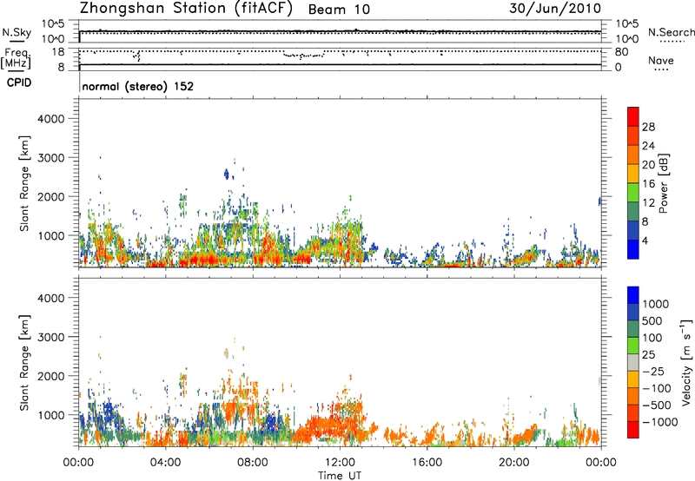Click the '28' tick on power colorbar

(x=648, y=127)
